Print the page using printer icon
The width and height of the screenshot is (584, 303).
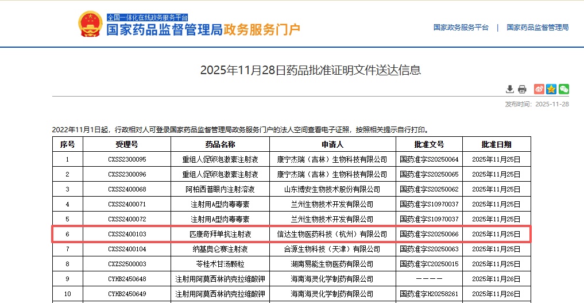[522, 89]
